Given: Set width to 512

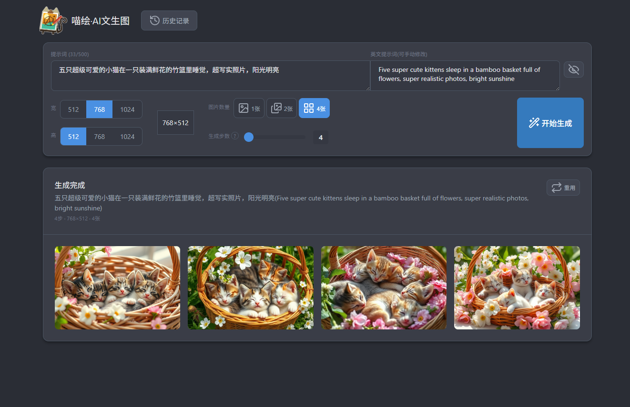Looking at the screenshot, I should (73, 109).
